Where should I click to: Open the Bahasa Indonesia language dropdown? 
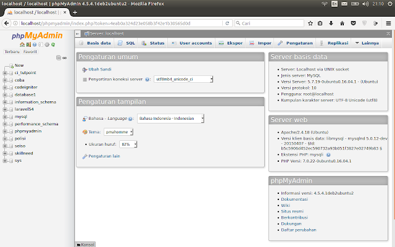170,119
